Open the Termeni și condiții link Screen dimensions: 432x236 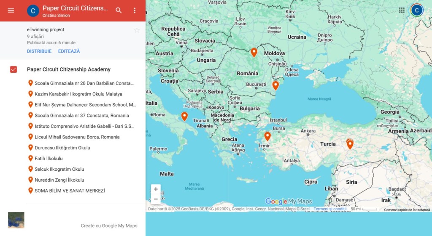coord(330,209)
